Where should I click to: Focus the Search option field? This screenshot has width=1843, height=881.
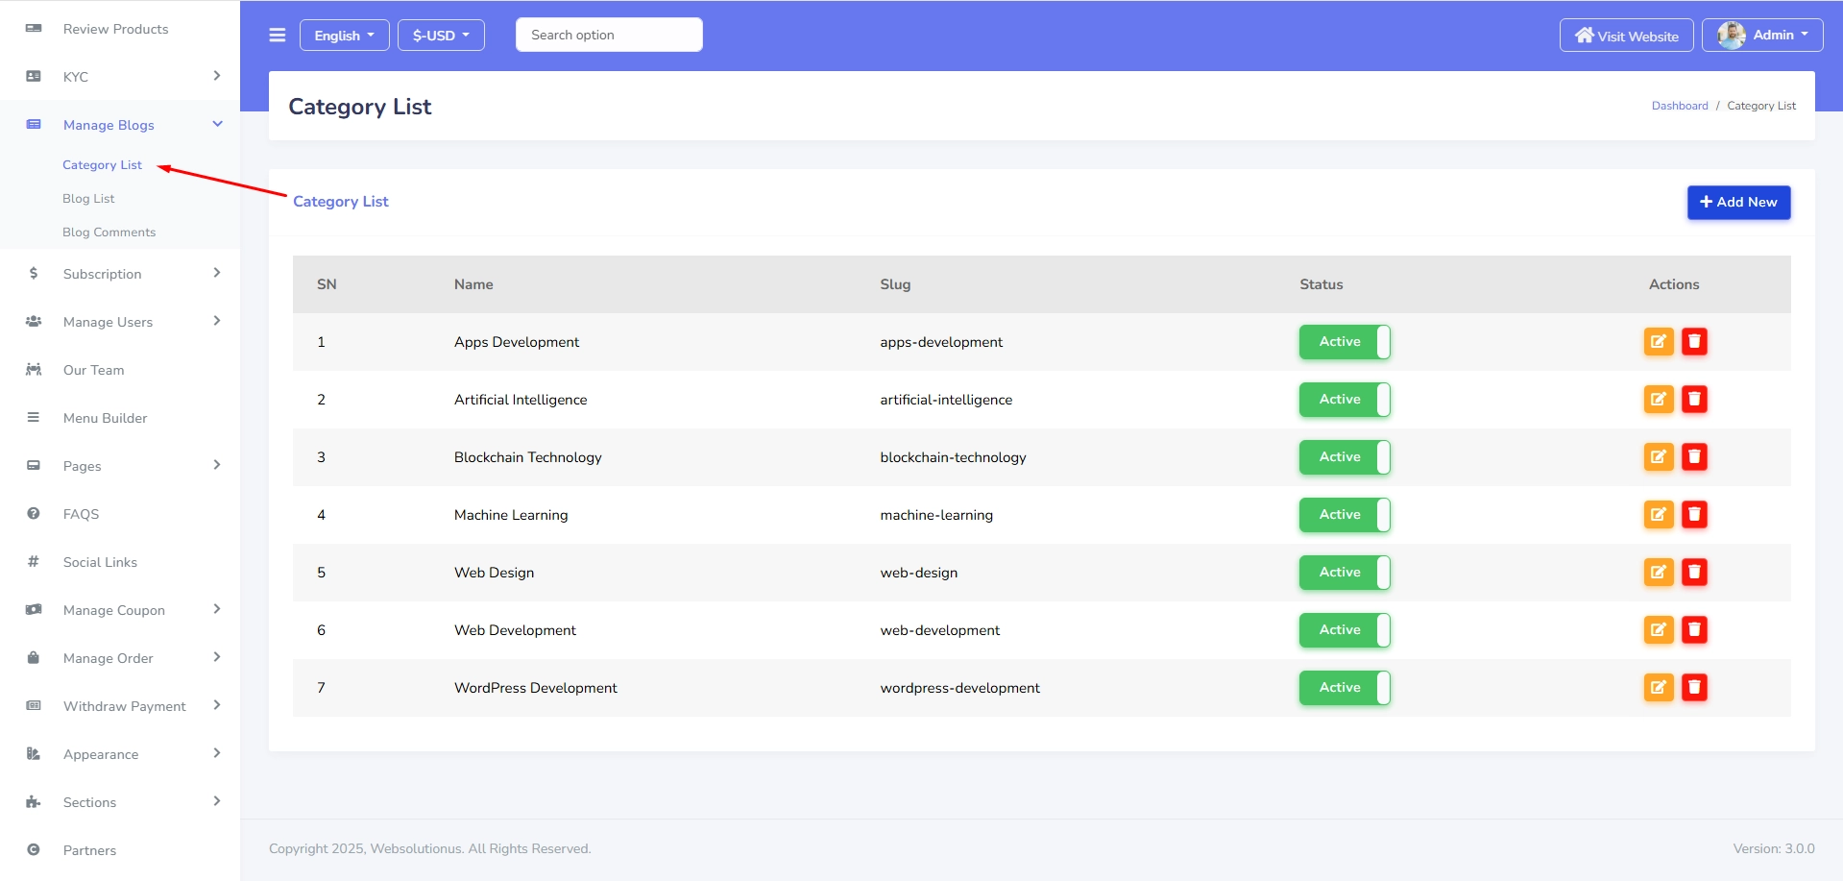(609, 35)
